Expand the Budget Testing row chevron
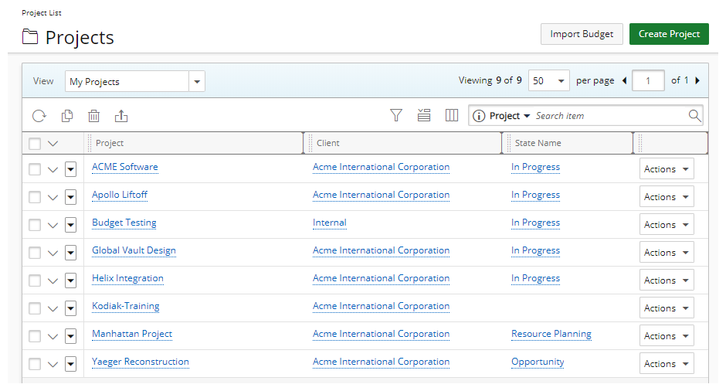The width and height of the screenshot is (726, 391). [x=53, y=225]
